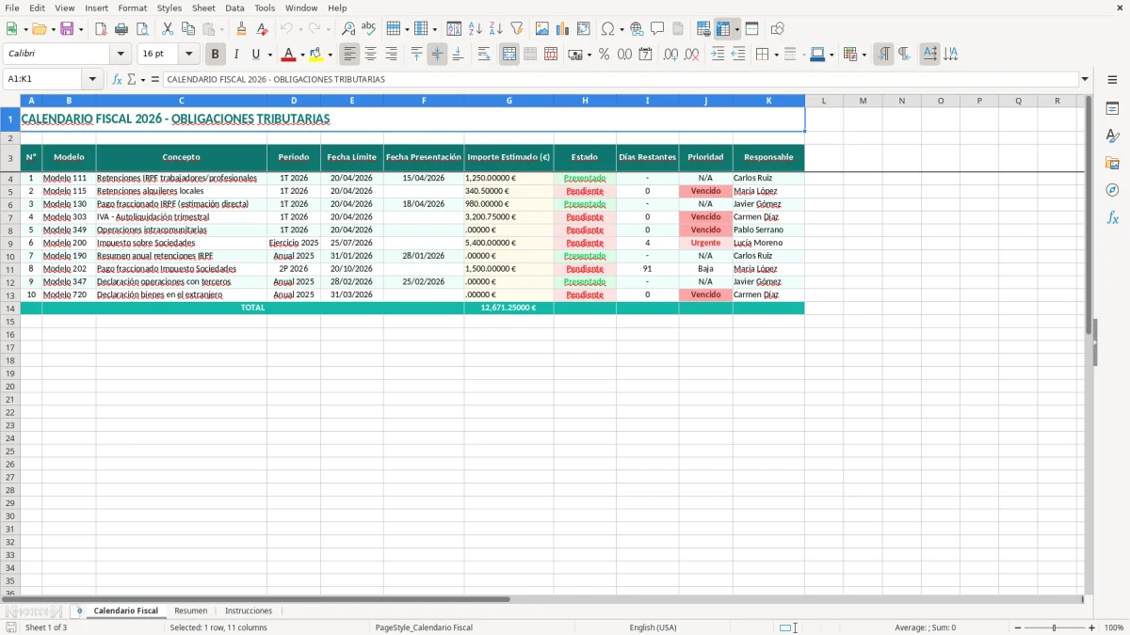Viewport: 1130px width, 635px height.
Task: Open the Sheet menu
Action: [x=203, y=8]
